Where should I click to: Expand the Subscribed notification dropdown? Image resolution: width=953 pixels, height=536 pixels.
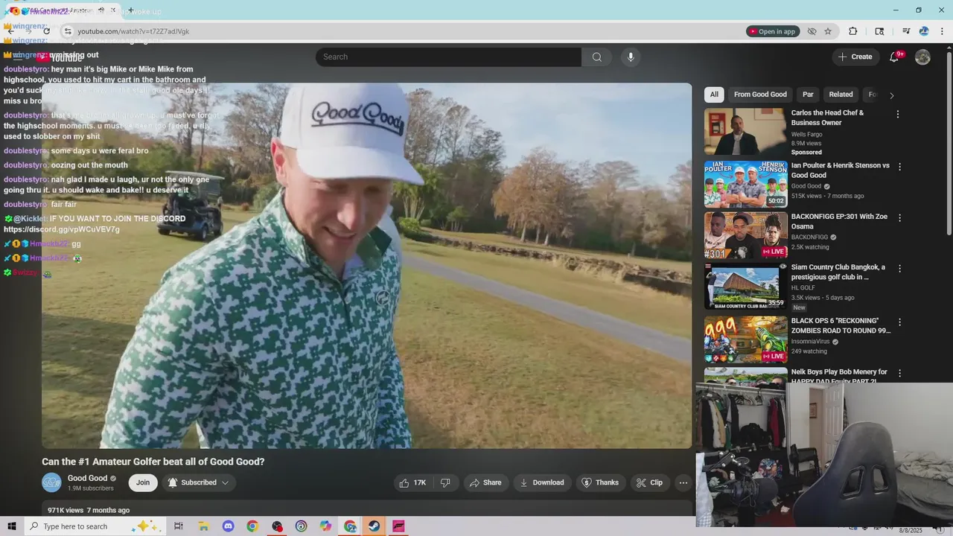point(198,482)
